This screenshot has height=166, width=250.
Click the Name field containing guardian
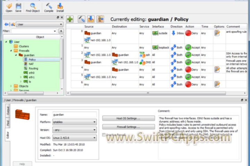(74, 114)
